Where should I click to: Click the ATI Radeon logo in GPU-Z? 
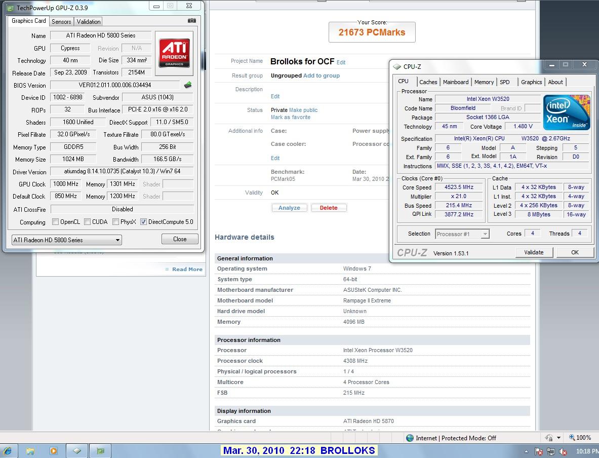tap(174, 53)
